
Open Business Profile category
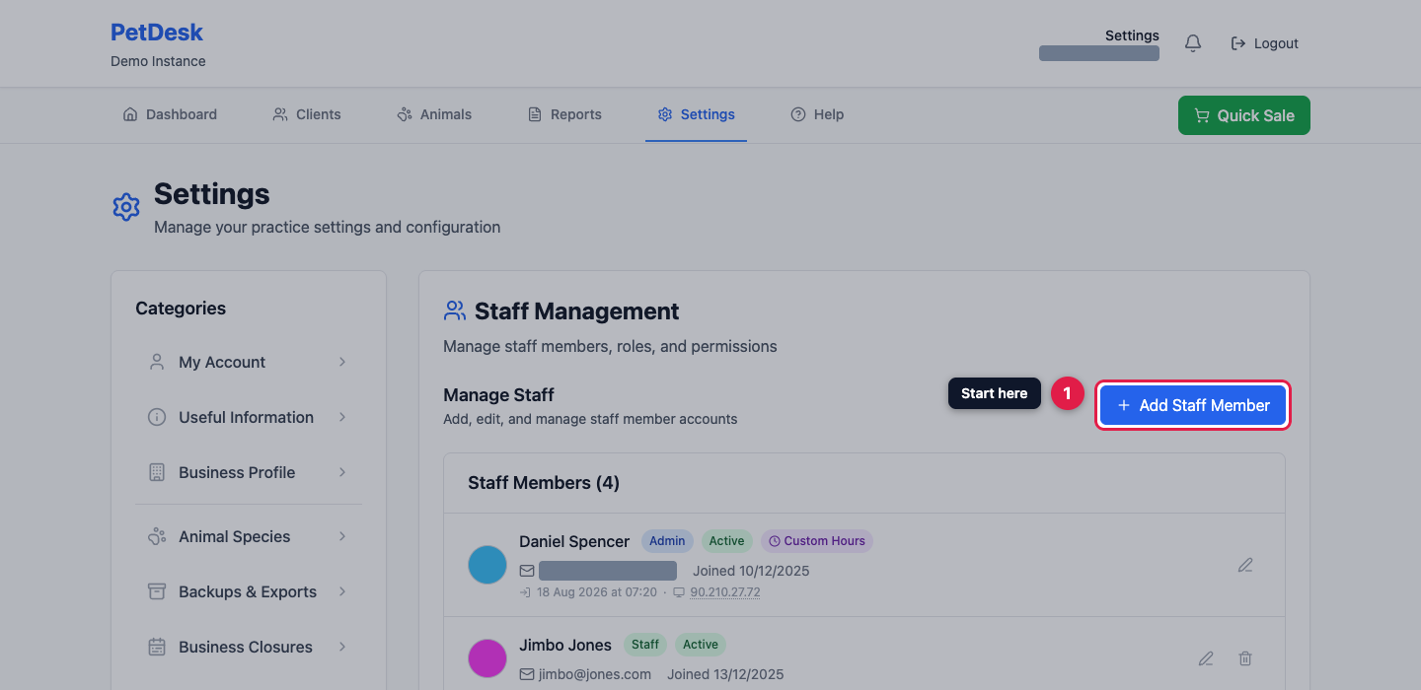click(x=249, y=472)
